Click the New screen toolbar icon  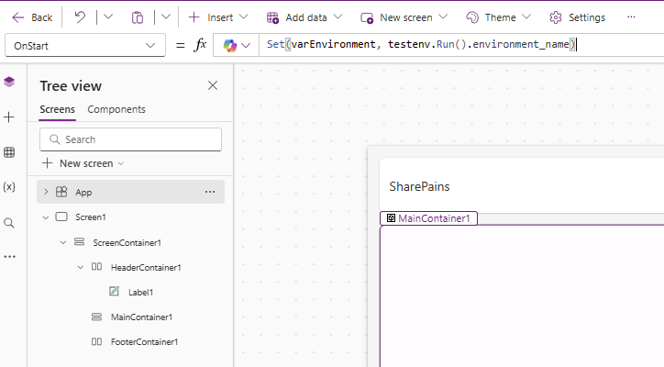pos(367,17)
